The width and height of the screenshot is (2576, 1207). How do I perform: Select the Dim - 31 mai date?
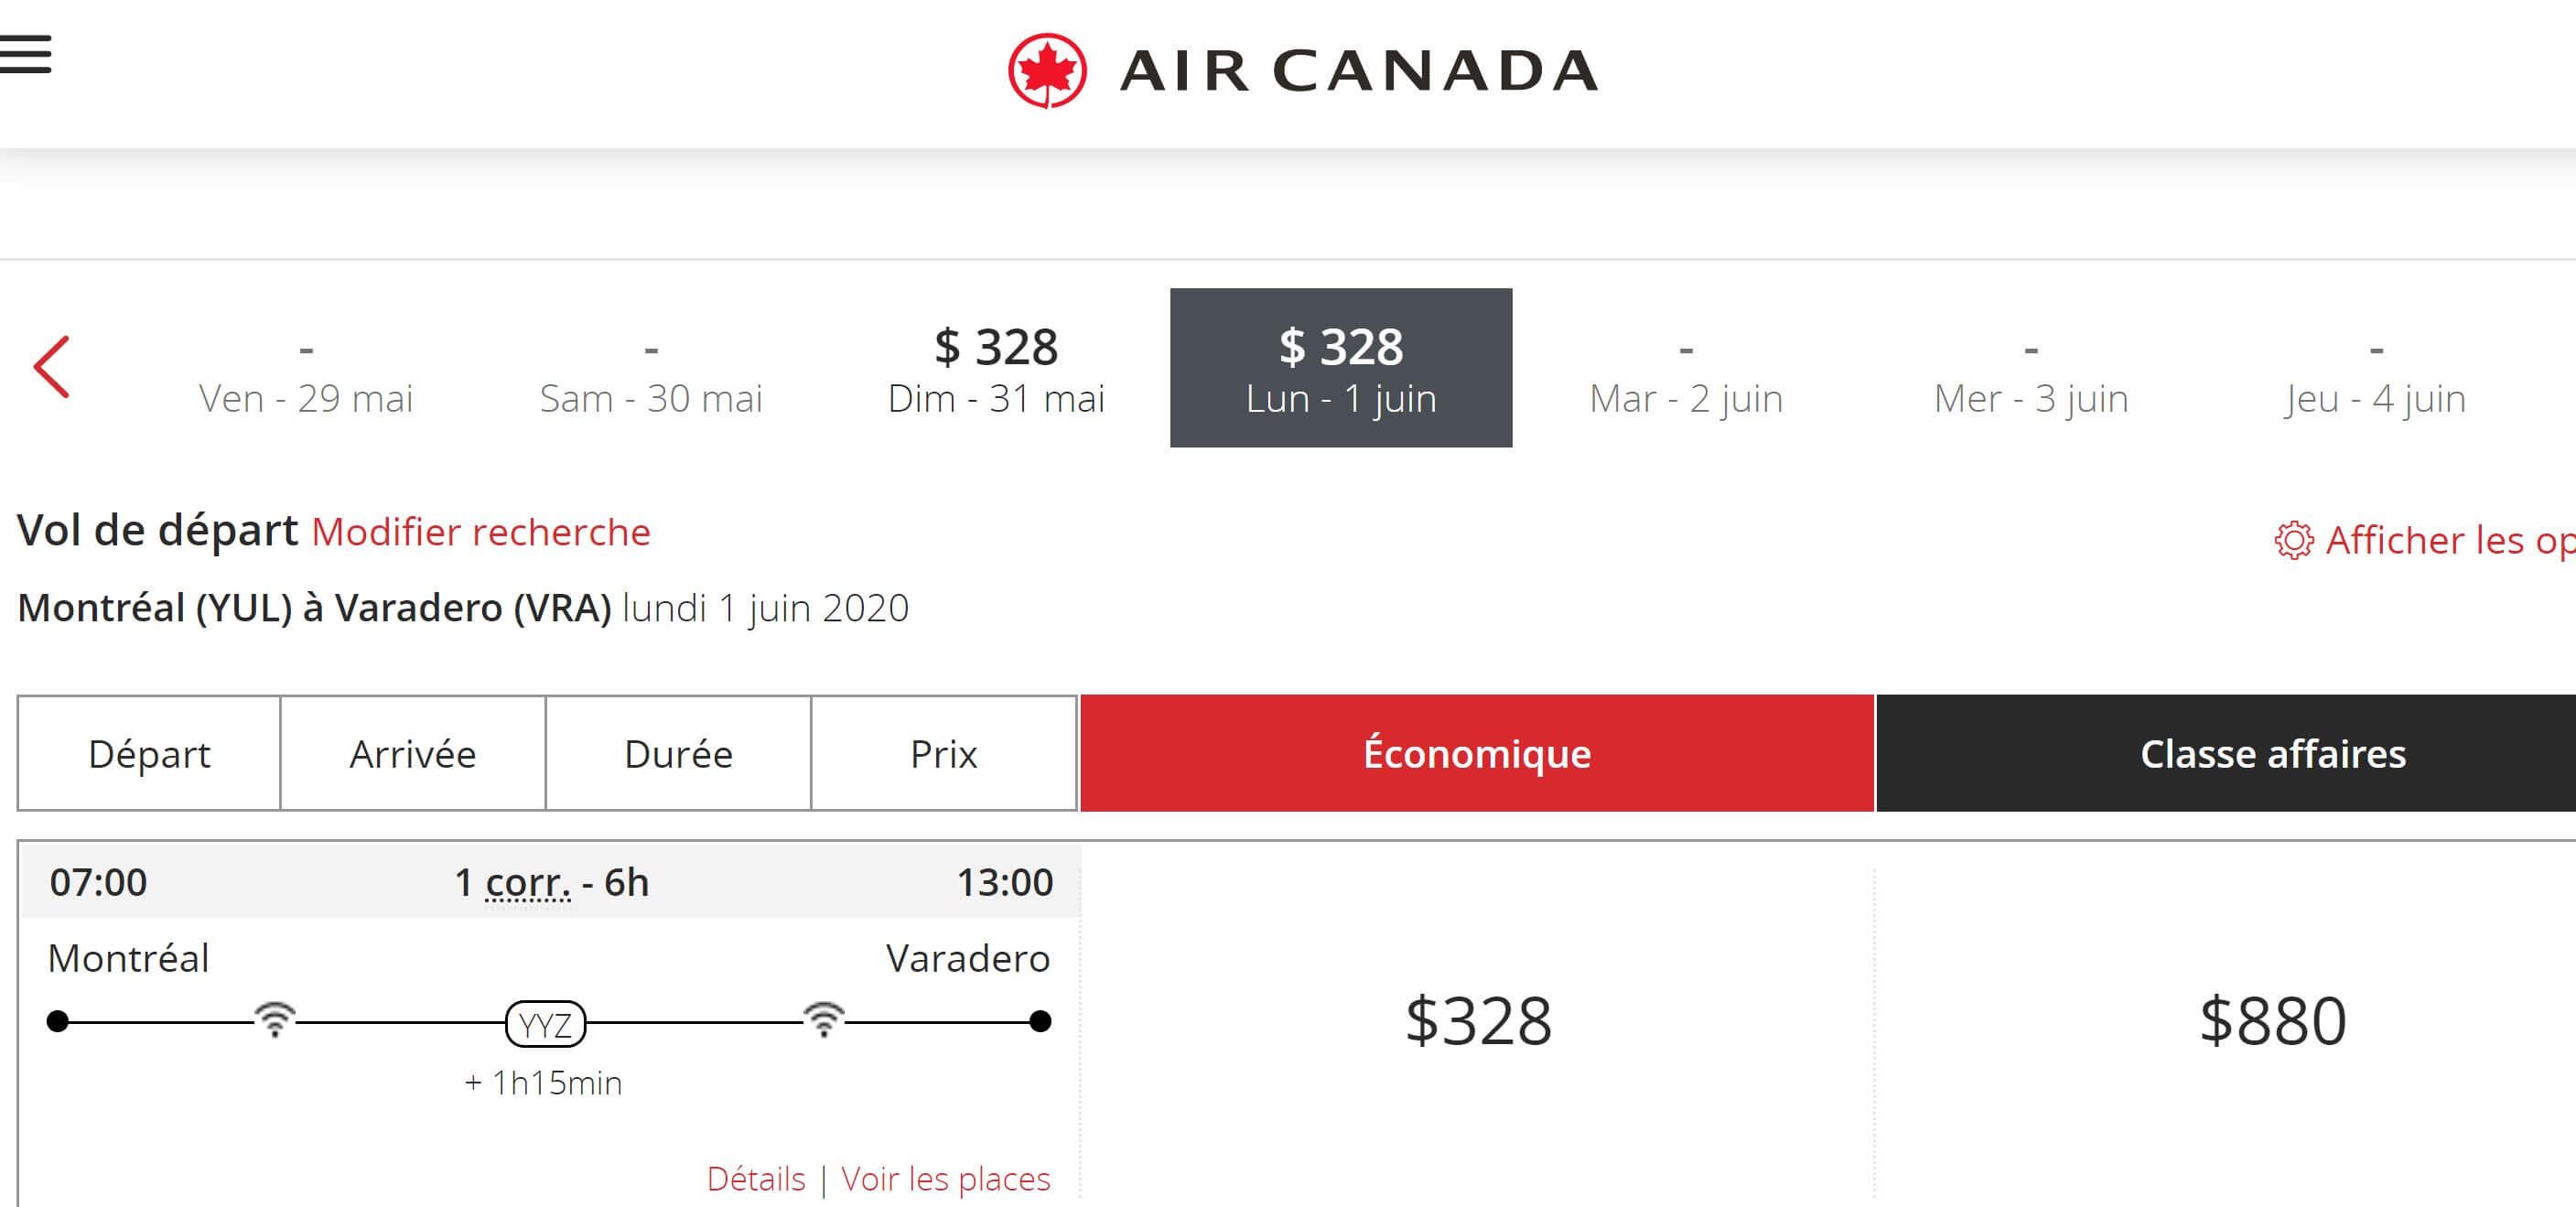coord(996,368)
